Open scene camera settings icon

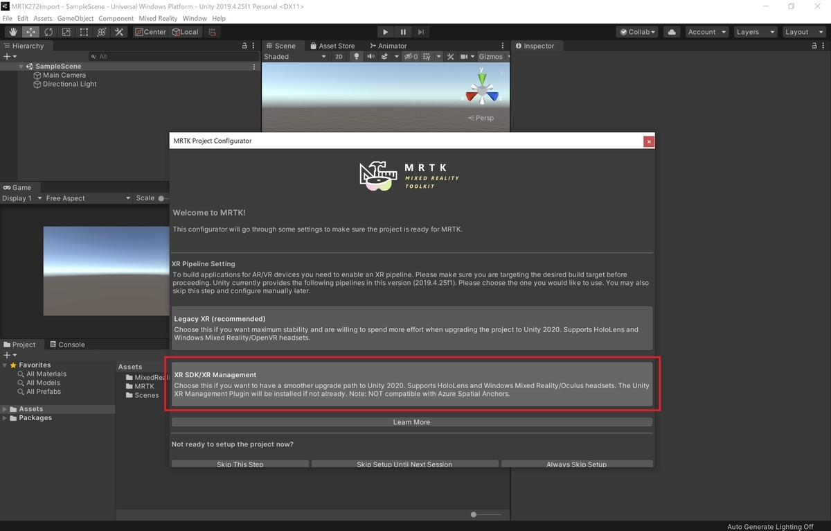click(464, 57)
